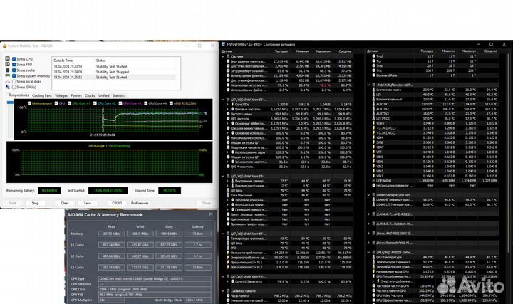Click the voltage icon on the Vcore row
This screenshot has width=513, height=304.
[x=373, y=123]
